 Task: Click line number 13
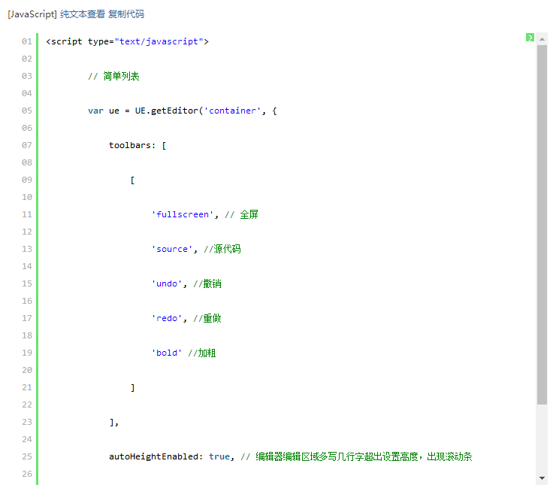click(27, 249)
